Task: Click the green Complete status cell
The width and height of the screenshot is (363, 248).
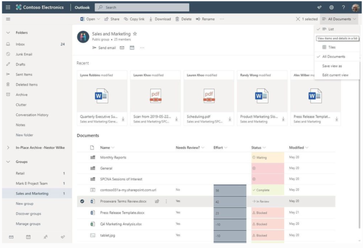Action: point(267,190)
